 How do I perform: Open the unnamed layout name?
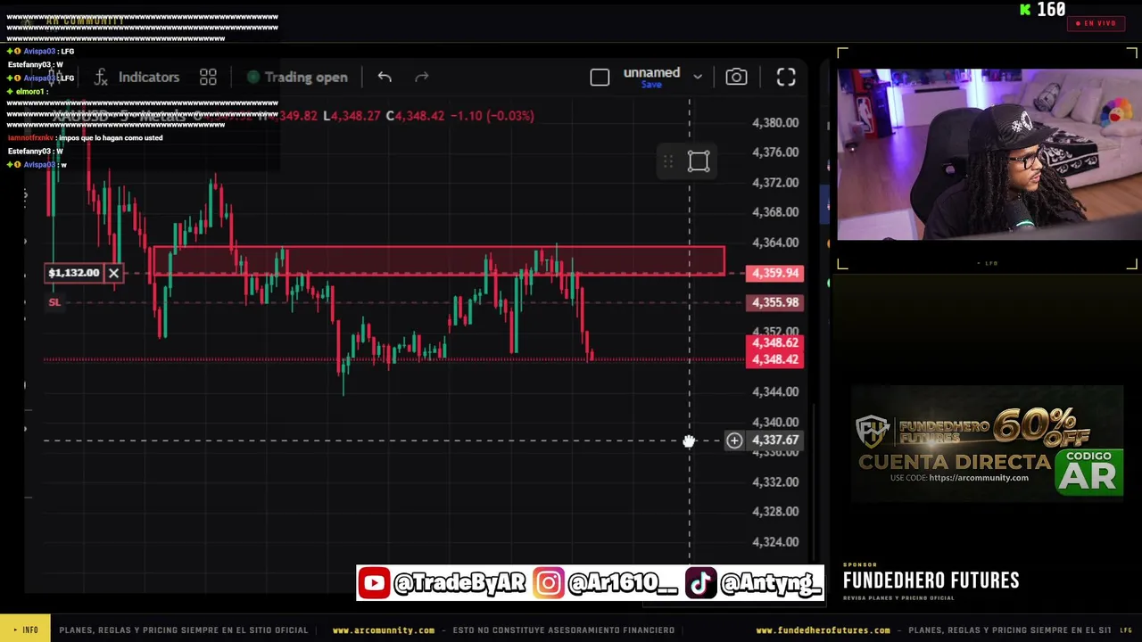tap(651, 72)
